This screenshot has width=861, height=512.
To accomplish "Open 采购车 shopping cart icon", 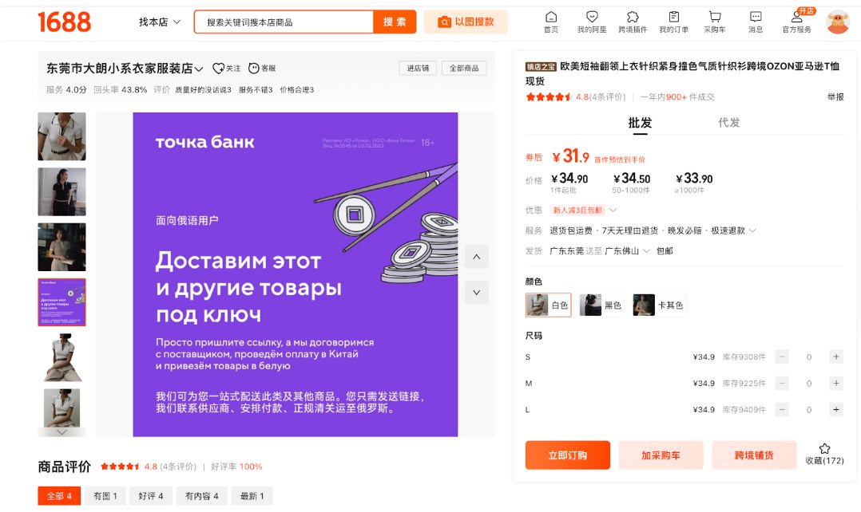I will click(x=714, y=22).
